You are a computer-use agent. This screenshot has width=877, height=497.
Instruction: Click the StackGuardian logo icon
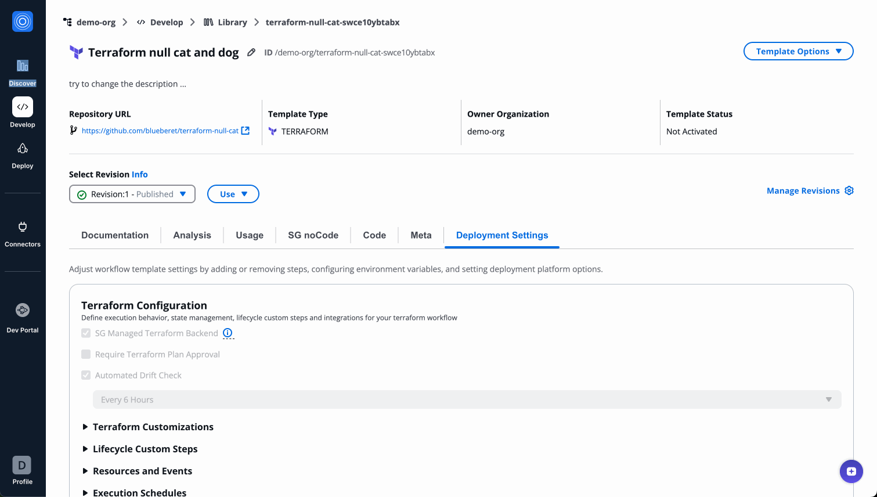(23, 21)
